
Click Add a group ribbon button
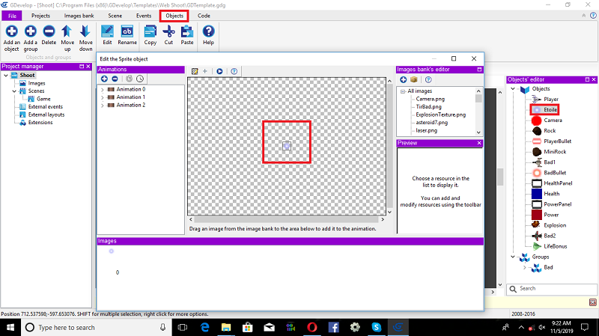pyautogui.click(x=30, y=38)
